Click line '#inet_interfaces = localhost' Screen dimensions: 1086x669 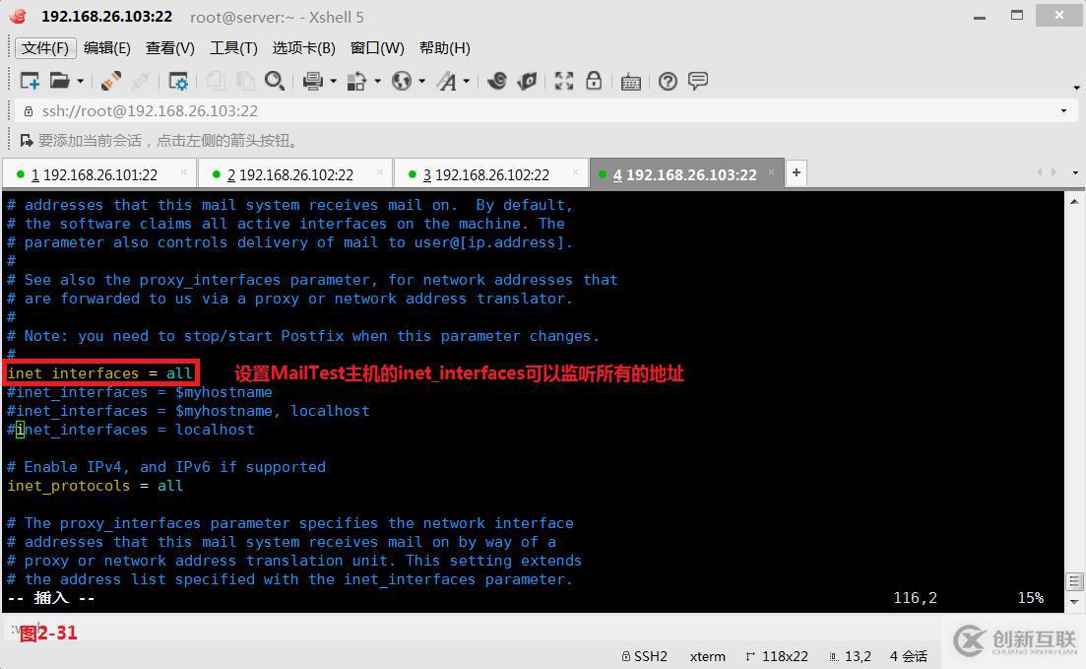(x=131, y=430)
